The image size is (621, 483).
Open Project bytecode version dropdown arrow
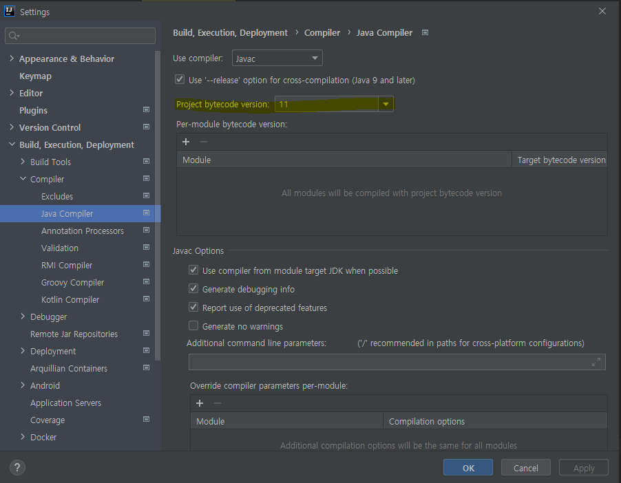point(386,104)
